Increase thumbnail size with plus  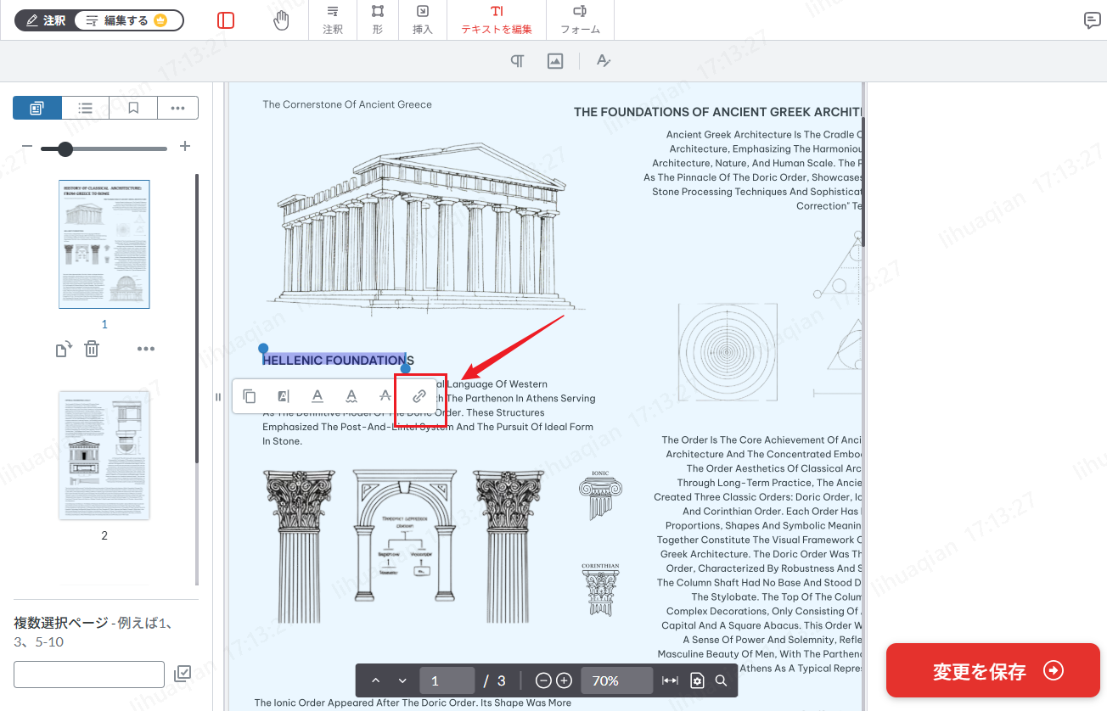[185, 147]
